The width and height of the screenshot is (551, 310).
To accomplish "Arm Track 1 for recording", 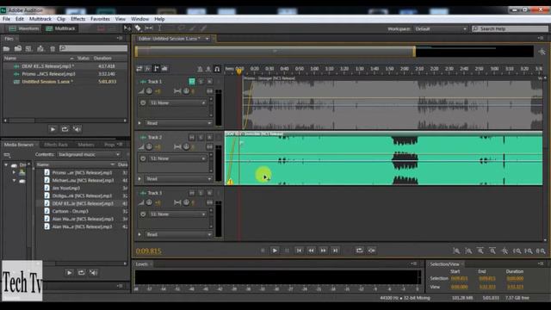I will [209, 82].
